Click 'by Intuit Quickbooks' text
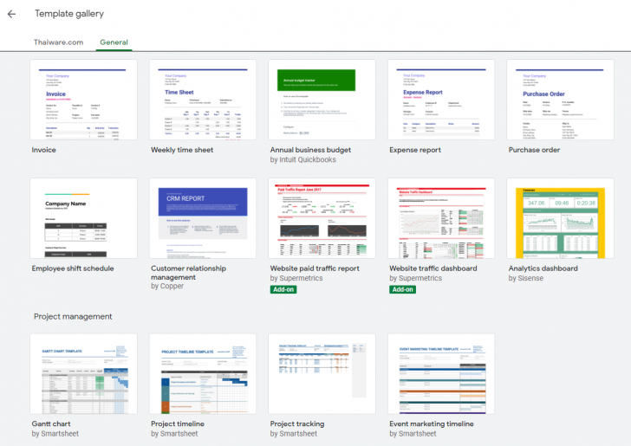 pyautogui.click(x=302, y=159)
